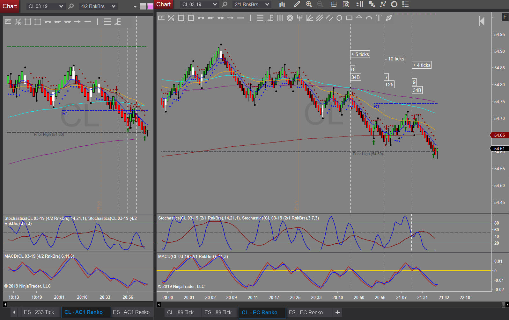Open 2/1 RnkBrs interval dropdown
Screen dimensions: 509x320
[x=251, y=4]
